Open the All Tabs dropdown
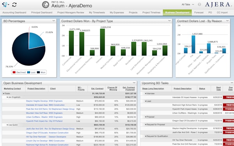The width and height of the screenshot is (234, 146). tap(188, 5)
